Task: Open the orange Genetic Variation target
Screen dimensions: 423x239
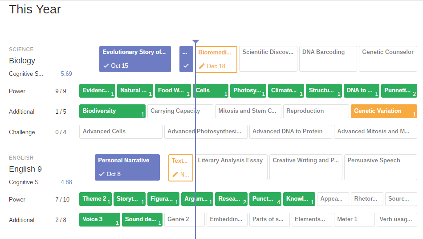Action: [x=384, y=111]
